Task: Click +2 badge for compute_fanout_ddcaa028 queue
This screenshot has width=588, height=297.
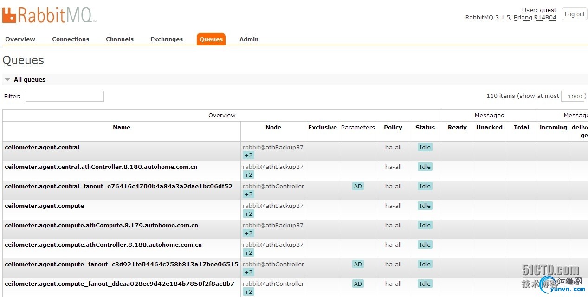Action: [248, 291]
